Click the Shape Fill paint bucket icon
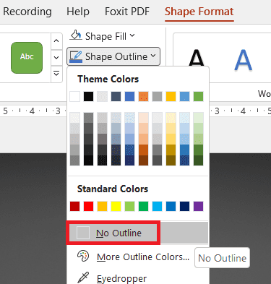Image resolution: width=271 pixels, height=284 pixels. coord(76,35)
